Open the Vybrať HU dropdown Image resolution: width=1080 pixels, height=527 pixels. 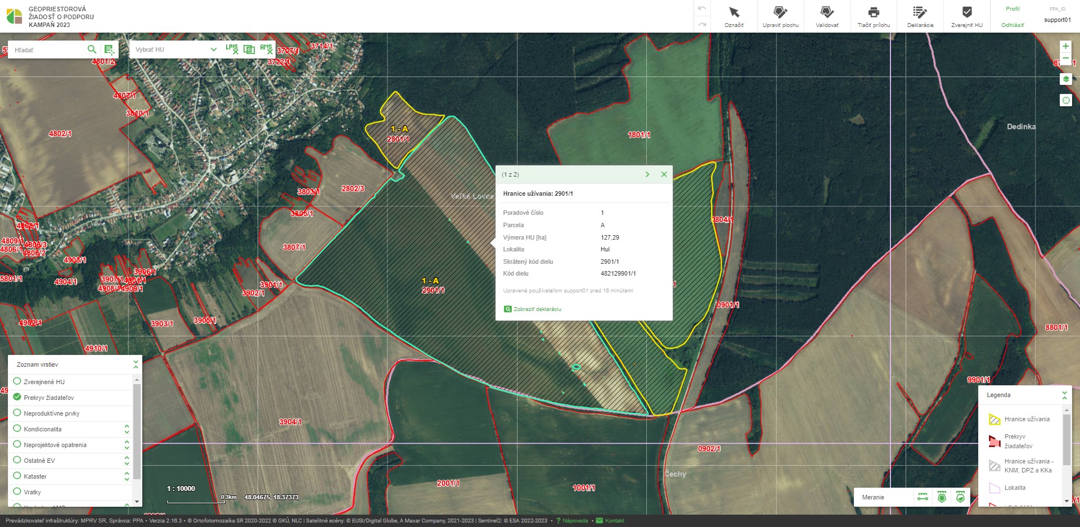(x=175, y=49)
